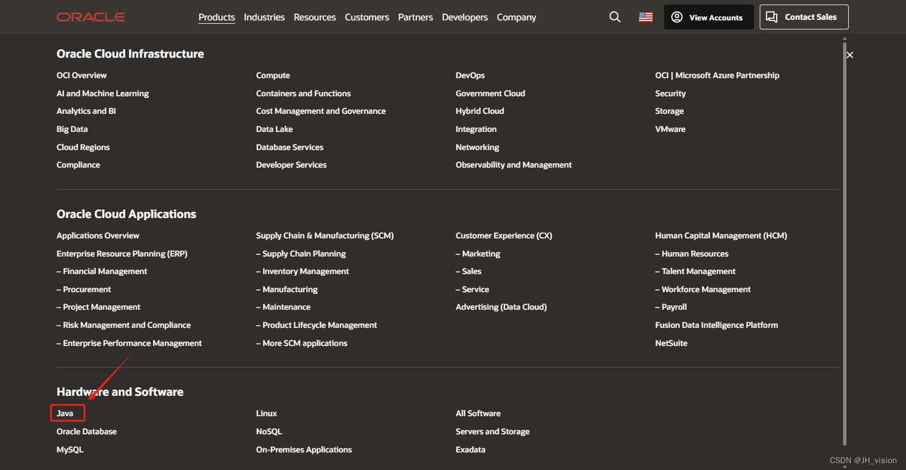The width and height of the screenshot is (906, 470).
Task: Open Customer Experience (CX) link
Action: click(504, 236)
